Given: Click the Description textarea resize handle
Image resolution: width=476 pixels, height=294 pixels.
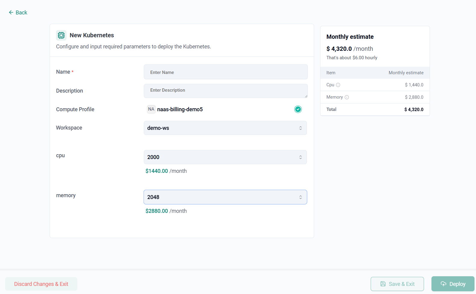Looking at the screenshot, I should tap(306, 96).
